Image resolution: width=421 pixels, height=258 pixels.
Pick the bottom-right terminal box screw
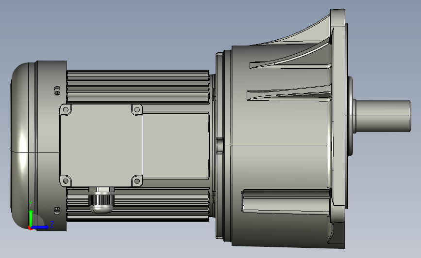pyautogui.click(x=137, y=181)
